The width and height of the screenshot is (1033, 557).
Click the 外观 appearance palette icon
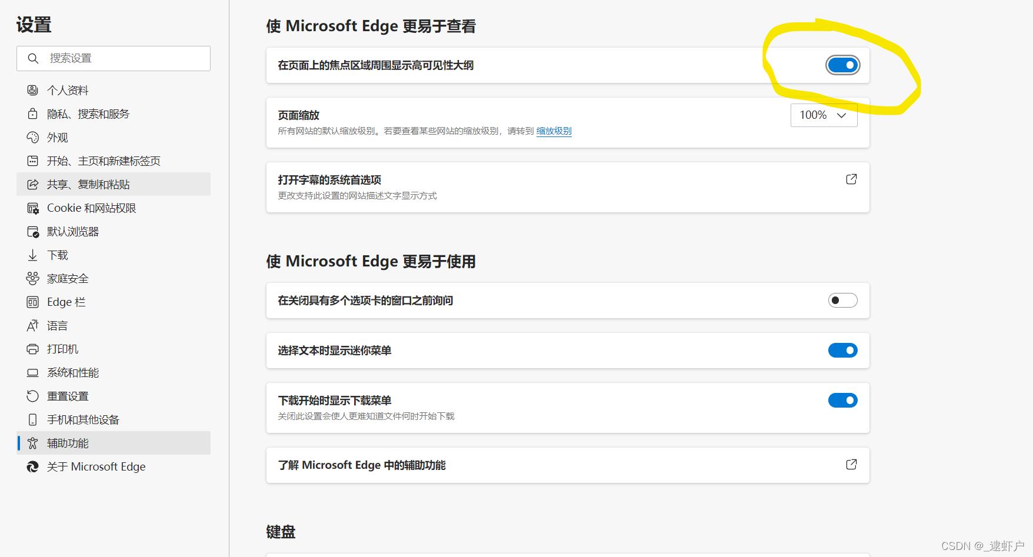(33, 137)
